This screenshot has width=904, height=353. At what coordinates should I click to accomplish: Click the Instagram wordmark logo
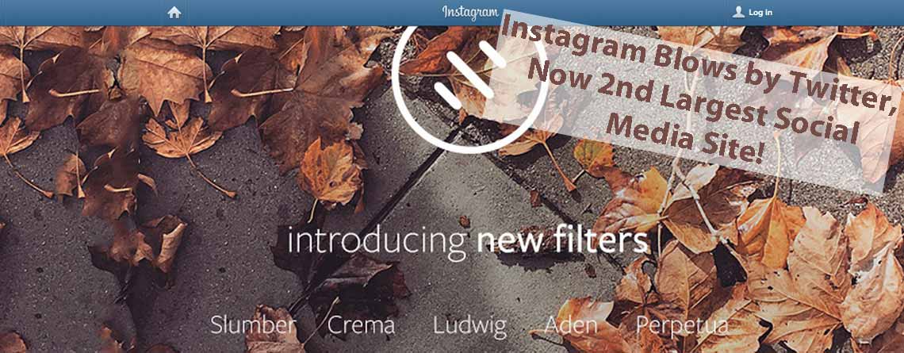coord(470,12)
